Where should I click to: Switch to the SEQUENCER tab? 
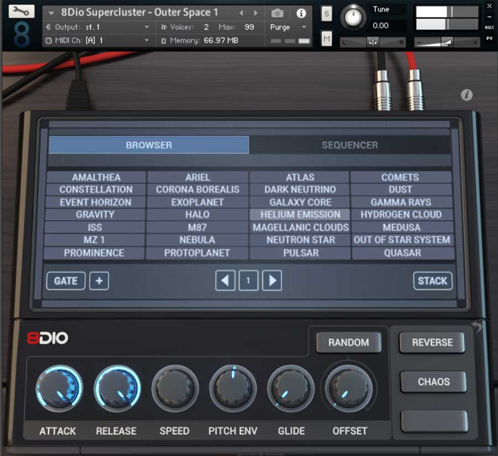pyautogui.click(x=350, y=145)
